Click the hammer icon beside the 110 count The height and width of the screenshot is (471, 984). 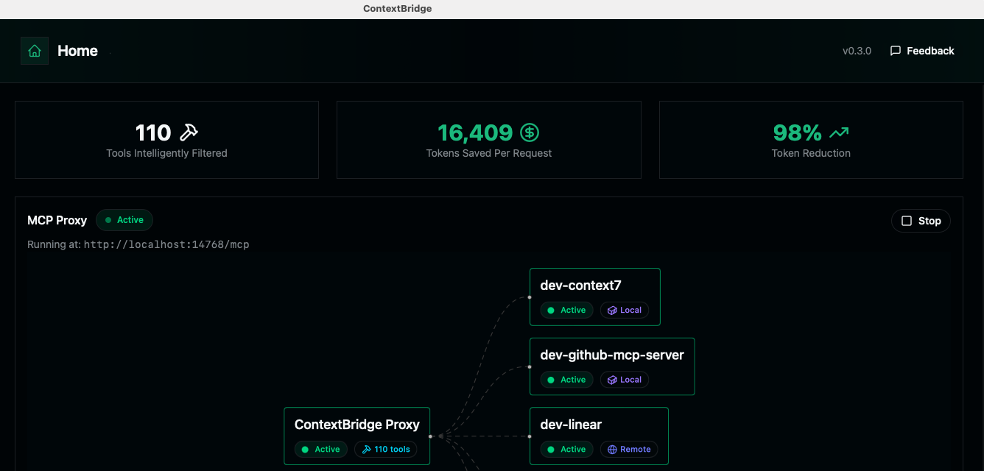[x=189, y=131]
